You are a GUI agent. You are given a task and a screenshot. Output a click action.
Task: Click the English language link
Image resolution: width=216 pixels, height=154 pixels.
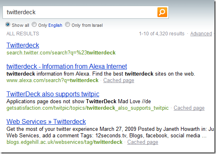[x=55, y=25]
